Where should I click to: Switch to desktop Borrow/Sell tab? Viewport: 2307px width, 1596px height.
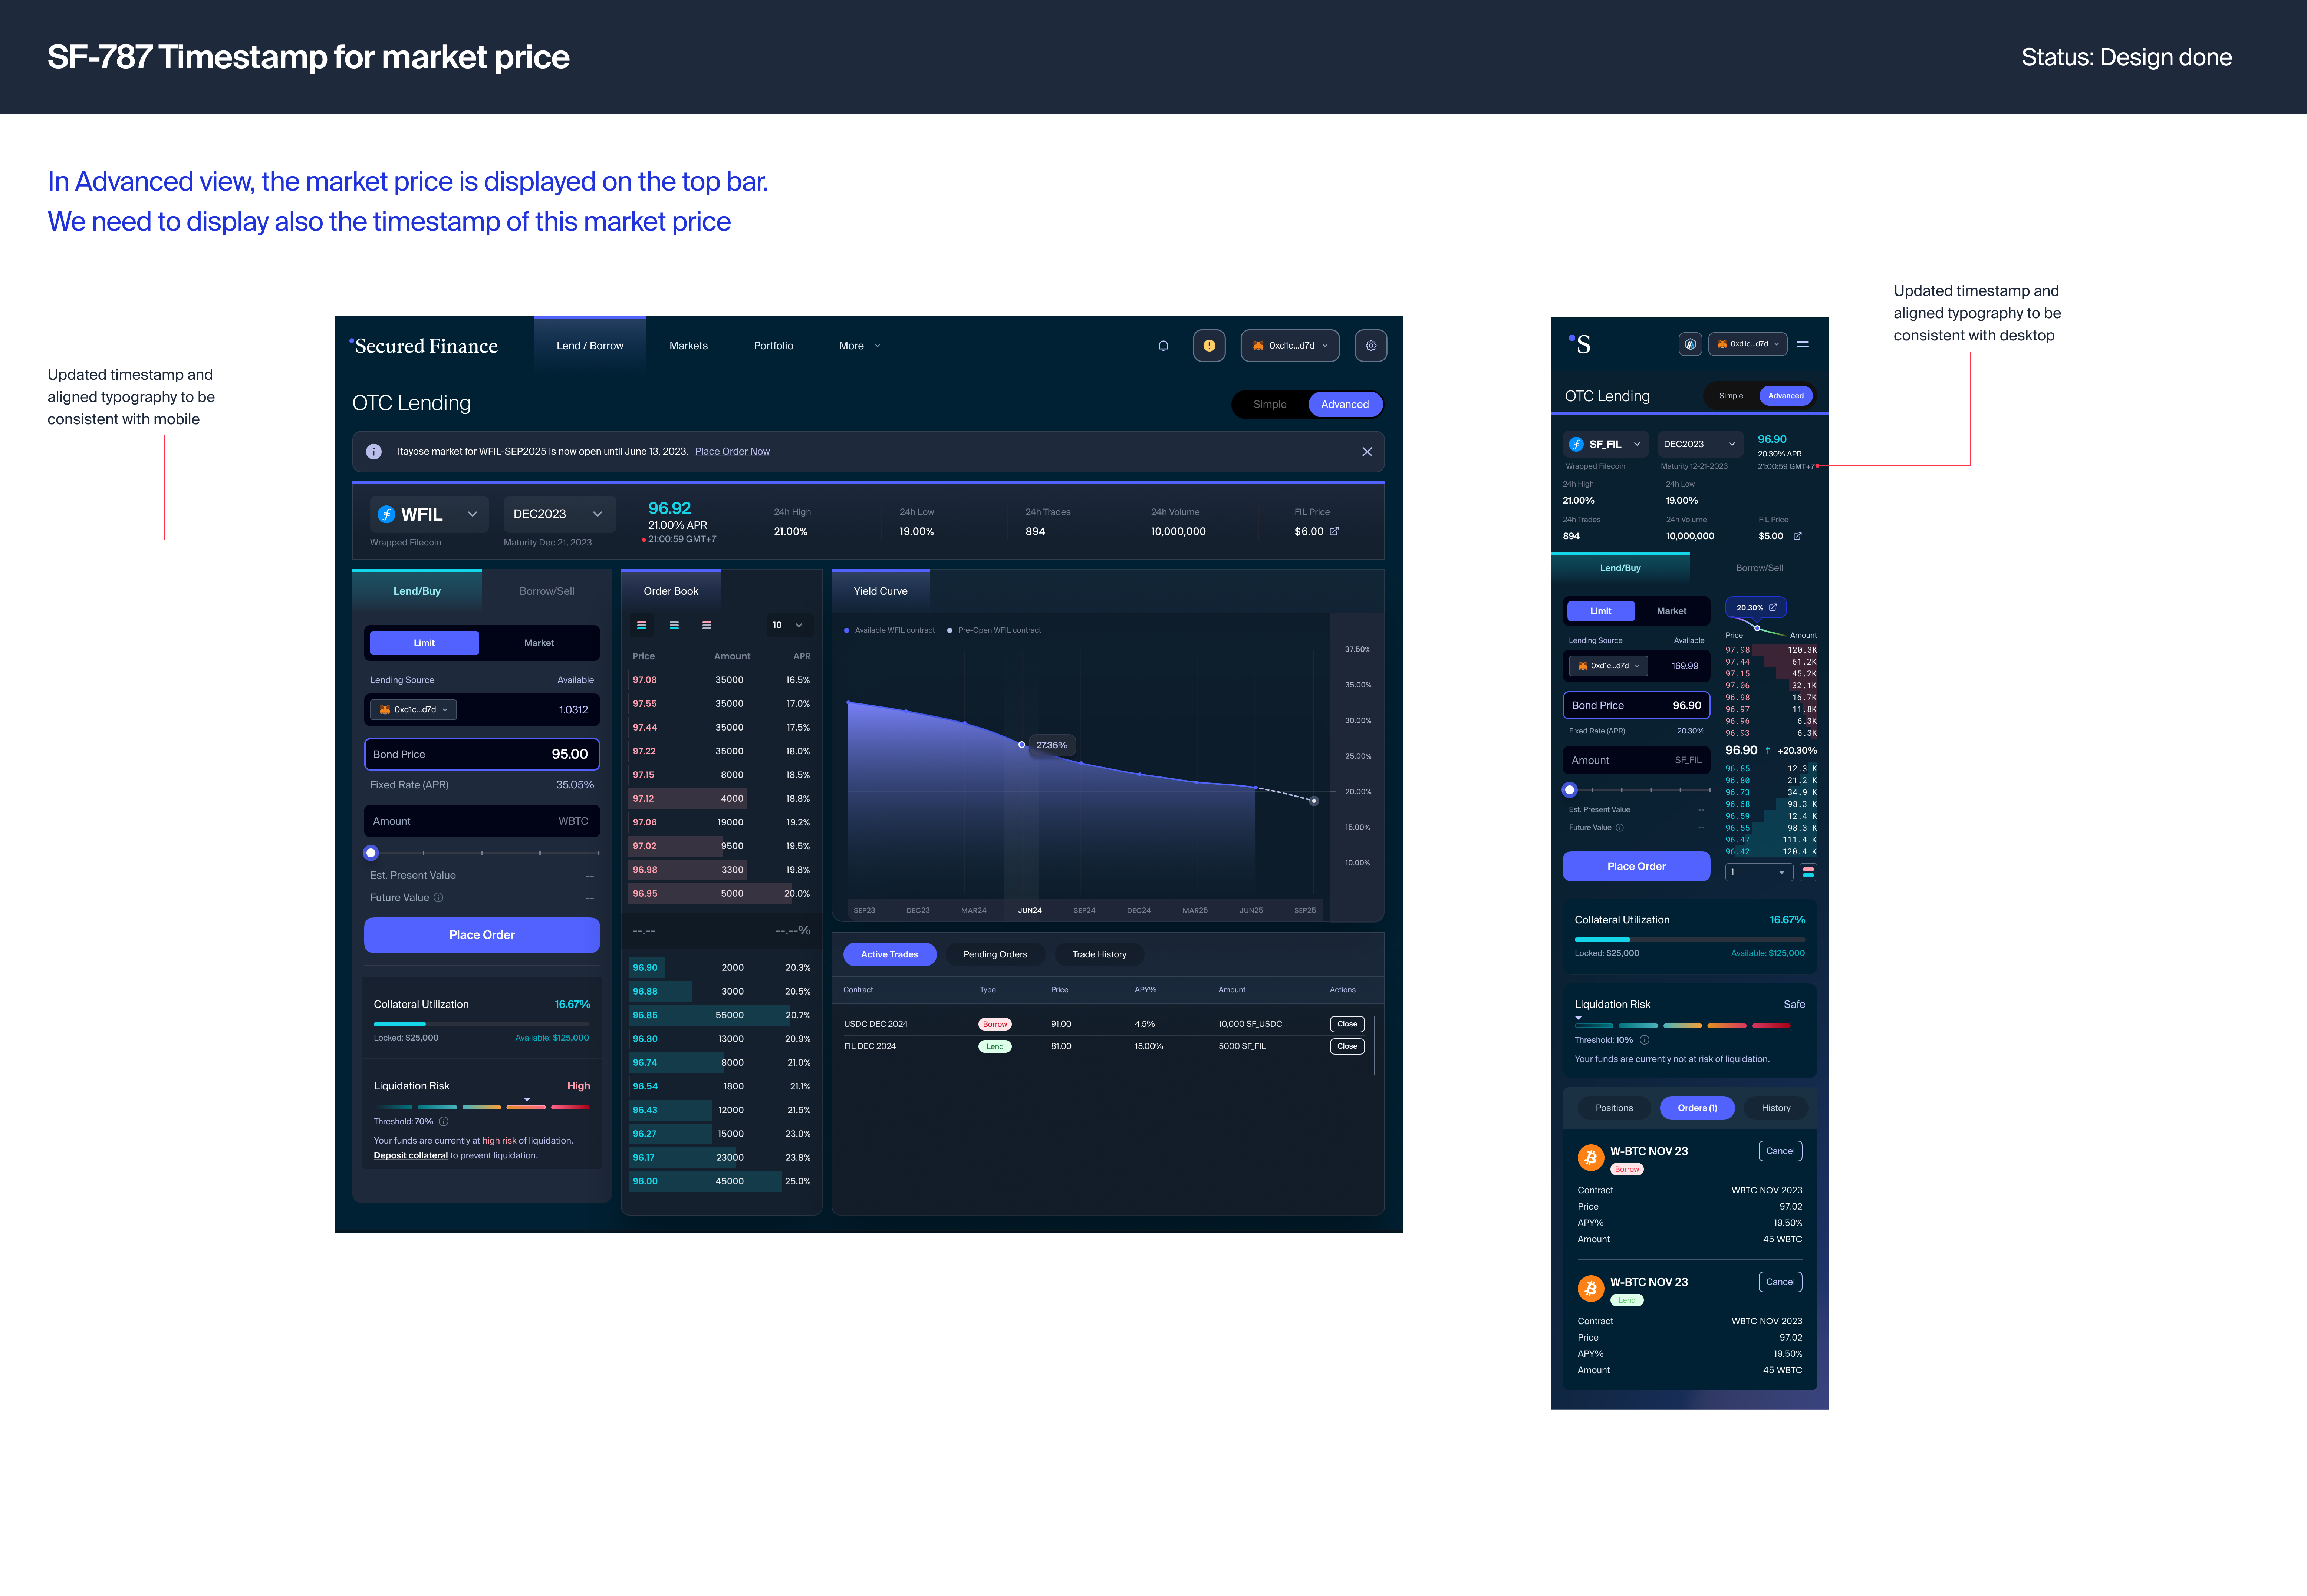(547, 591)
